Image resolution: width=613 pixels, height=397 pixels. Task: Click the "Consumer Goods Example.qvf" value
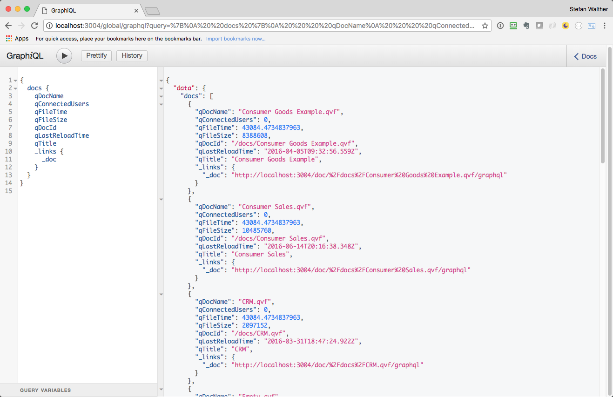point(290,112)
